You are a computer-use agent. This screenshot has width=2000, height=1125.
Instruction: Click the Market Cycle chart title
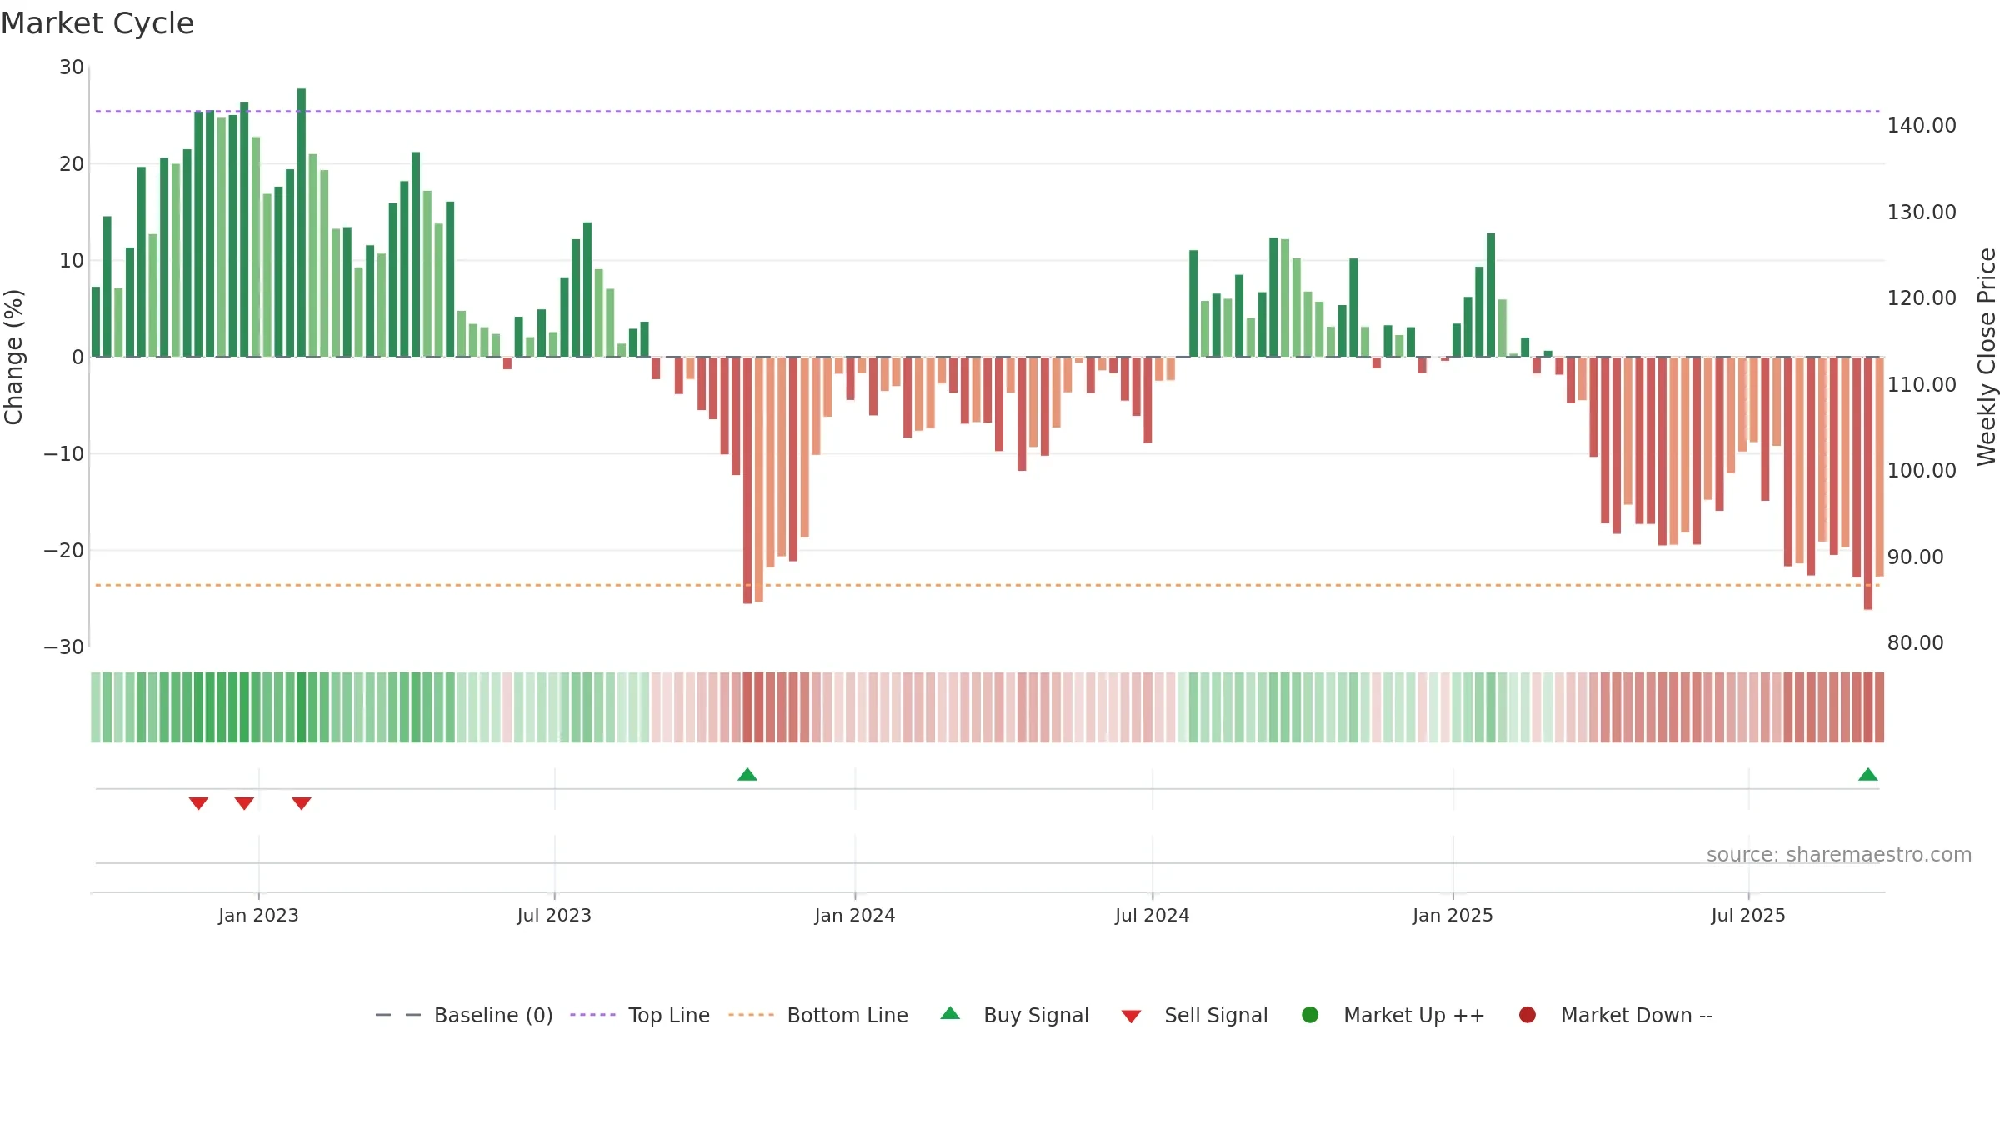coord(97,23)
